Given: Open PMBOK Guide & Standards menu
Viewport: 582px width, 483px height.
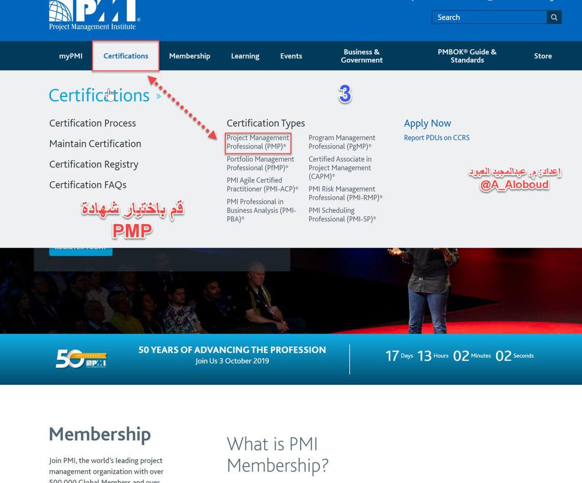Looking at the screenshot, I should coord(467,56).
